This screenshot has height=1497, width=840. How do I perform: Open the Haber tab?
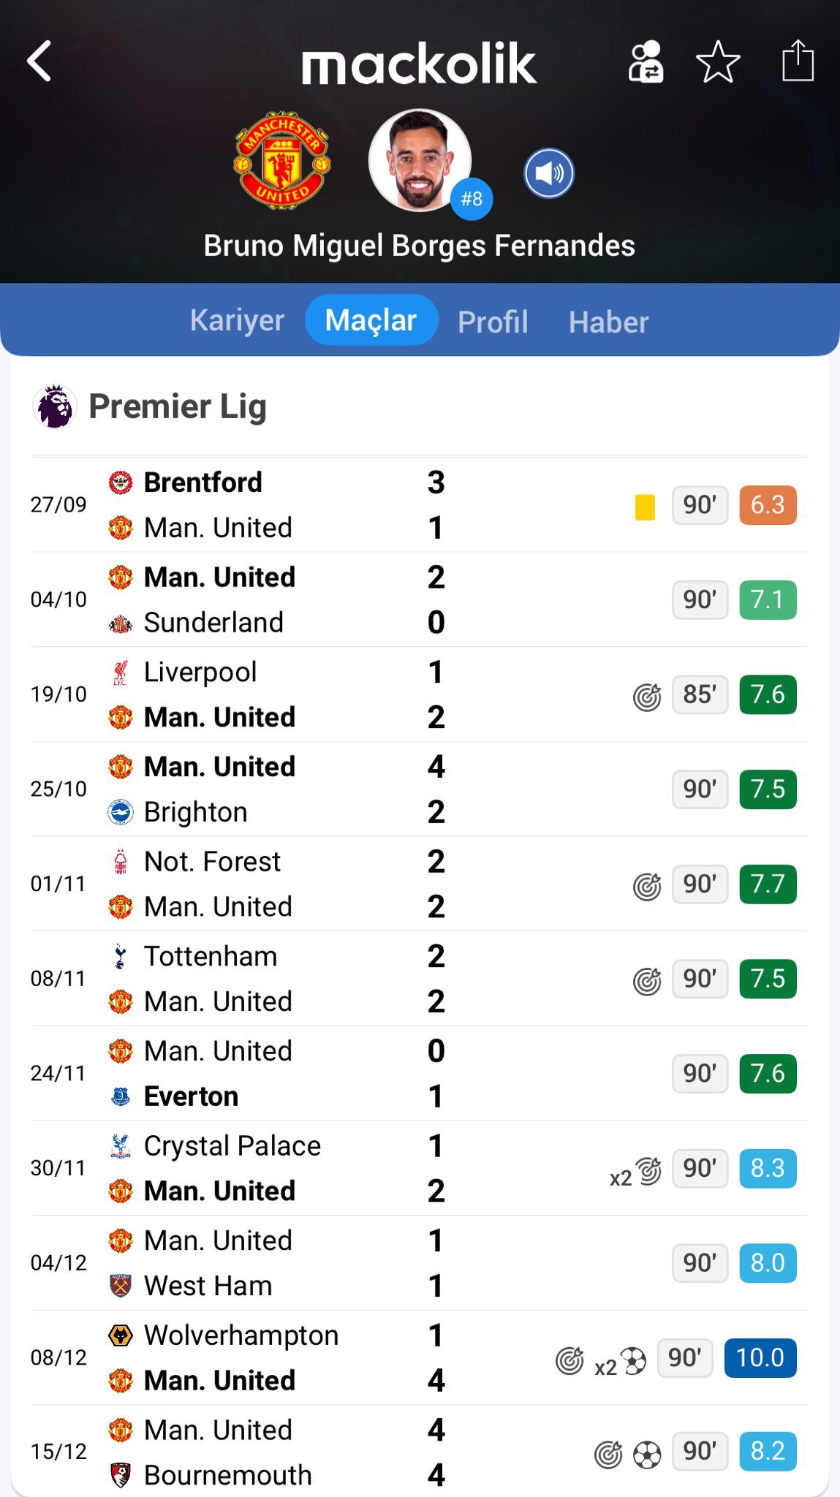(x=608, y=322)
